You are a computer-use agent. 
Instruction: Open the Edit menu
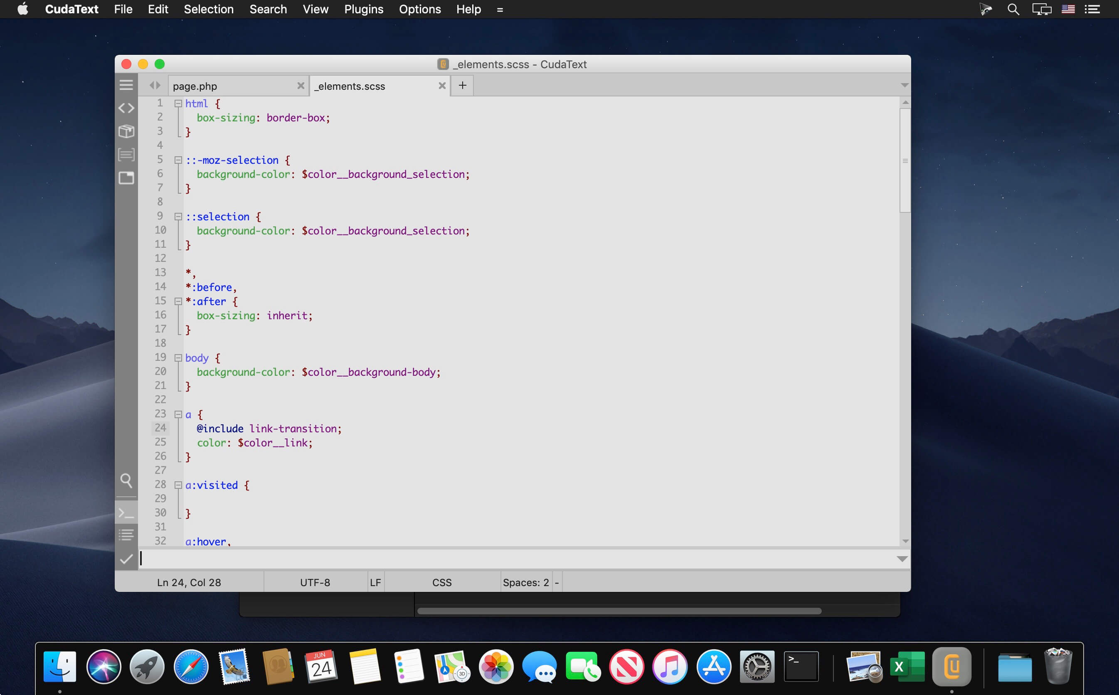click(x=158, y=9)
